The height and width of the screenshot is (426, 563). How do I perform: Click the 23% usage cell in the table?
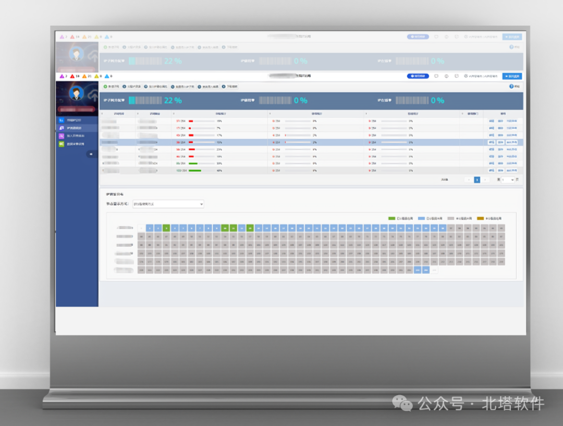tap(219, 150)
